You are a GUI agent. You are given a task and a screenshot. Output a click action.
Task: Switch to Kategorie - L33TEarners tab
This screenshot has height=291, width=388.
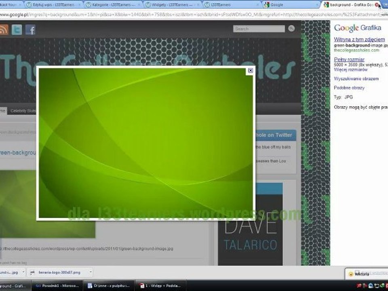(113, 5)
